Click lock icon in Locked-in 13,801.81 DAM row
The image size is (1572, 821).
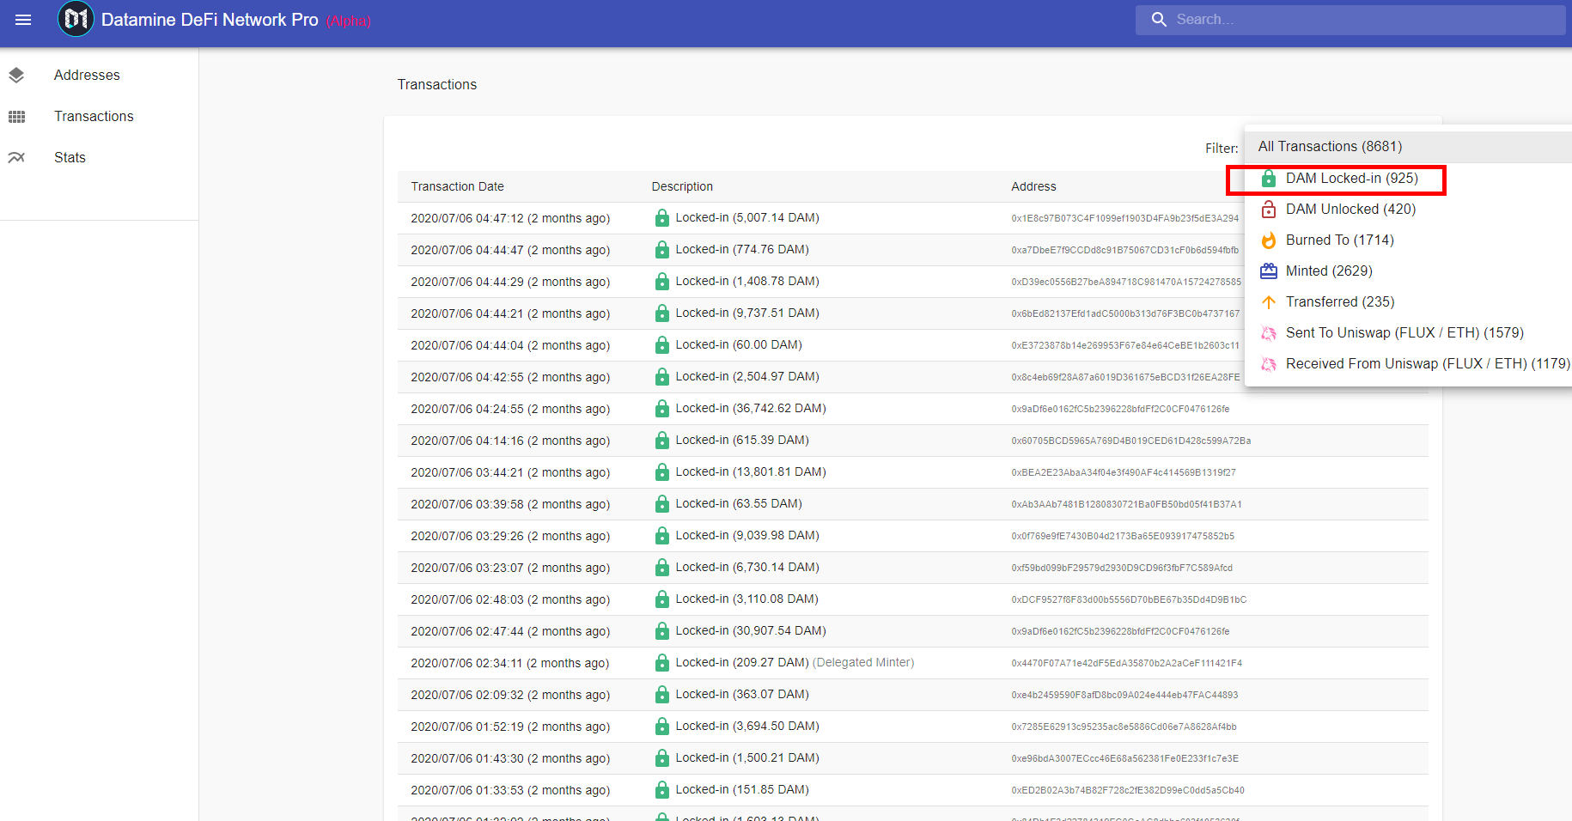point(662,472)
